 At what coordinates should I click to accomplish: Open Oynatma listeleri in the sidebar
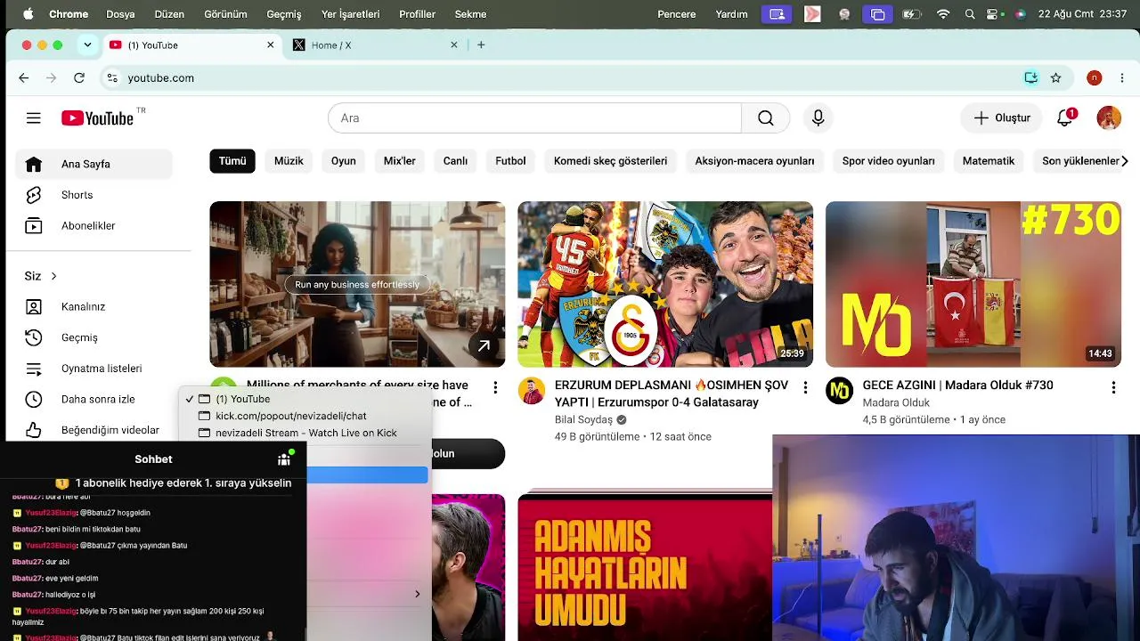tap(94, 369)
